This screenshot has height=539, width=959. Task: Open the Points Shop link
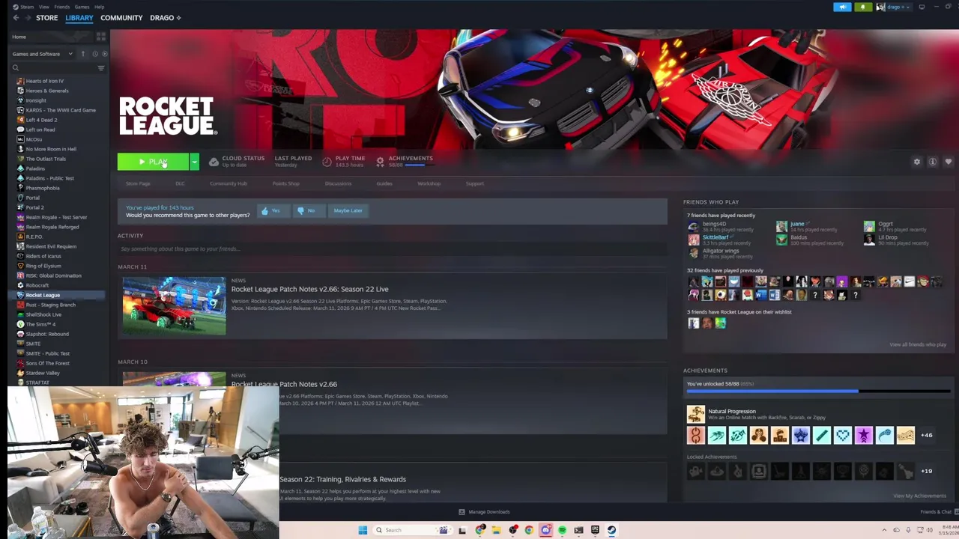pyautogui.click(x=285, y=183)
